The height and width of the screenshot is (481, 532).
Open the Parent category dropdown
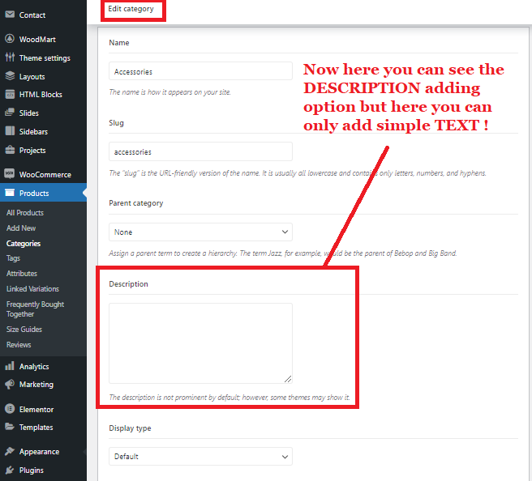200,232
